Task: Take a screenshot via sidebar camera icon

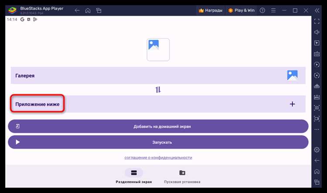Action: tap(317, 108)
